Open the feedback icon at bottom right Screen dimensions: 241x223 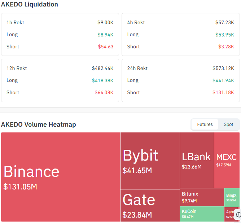tap(238, 215)
